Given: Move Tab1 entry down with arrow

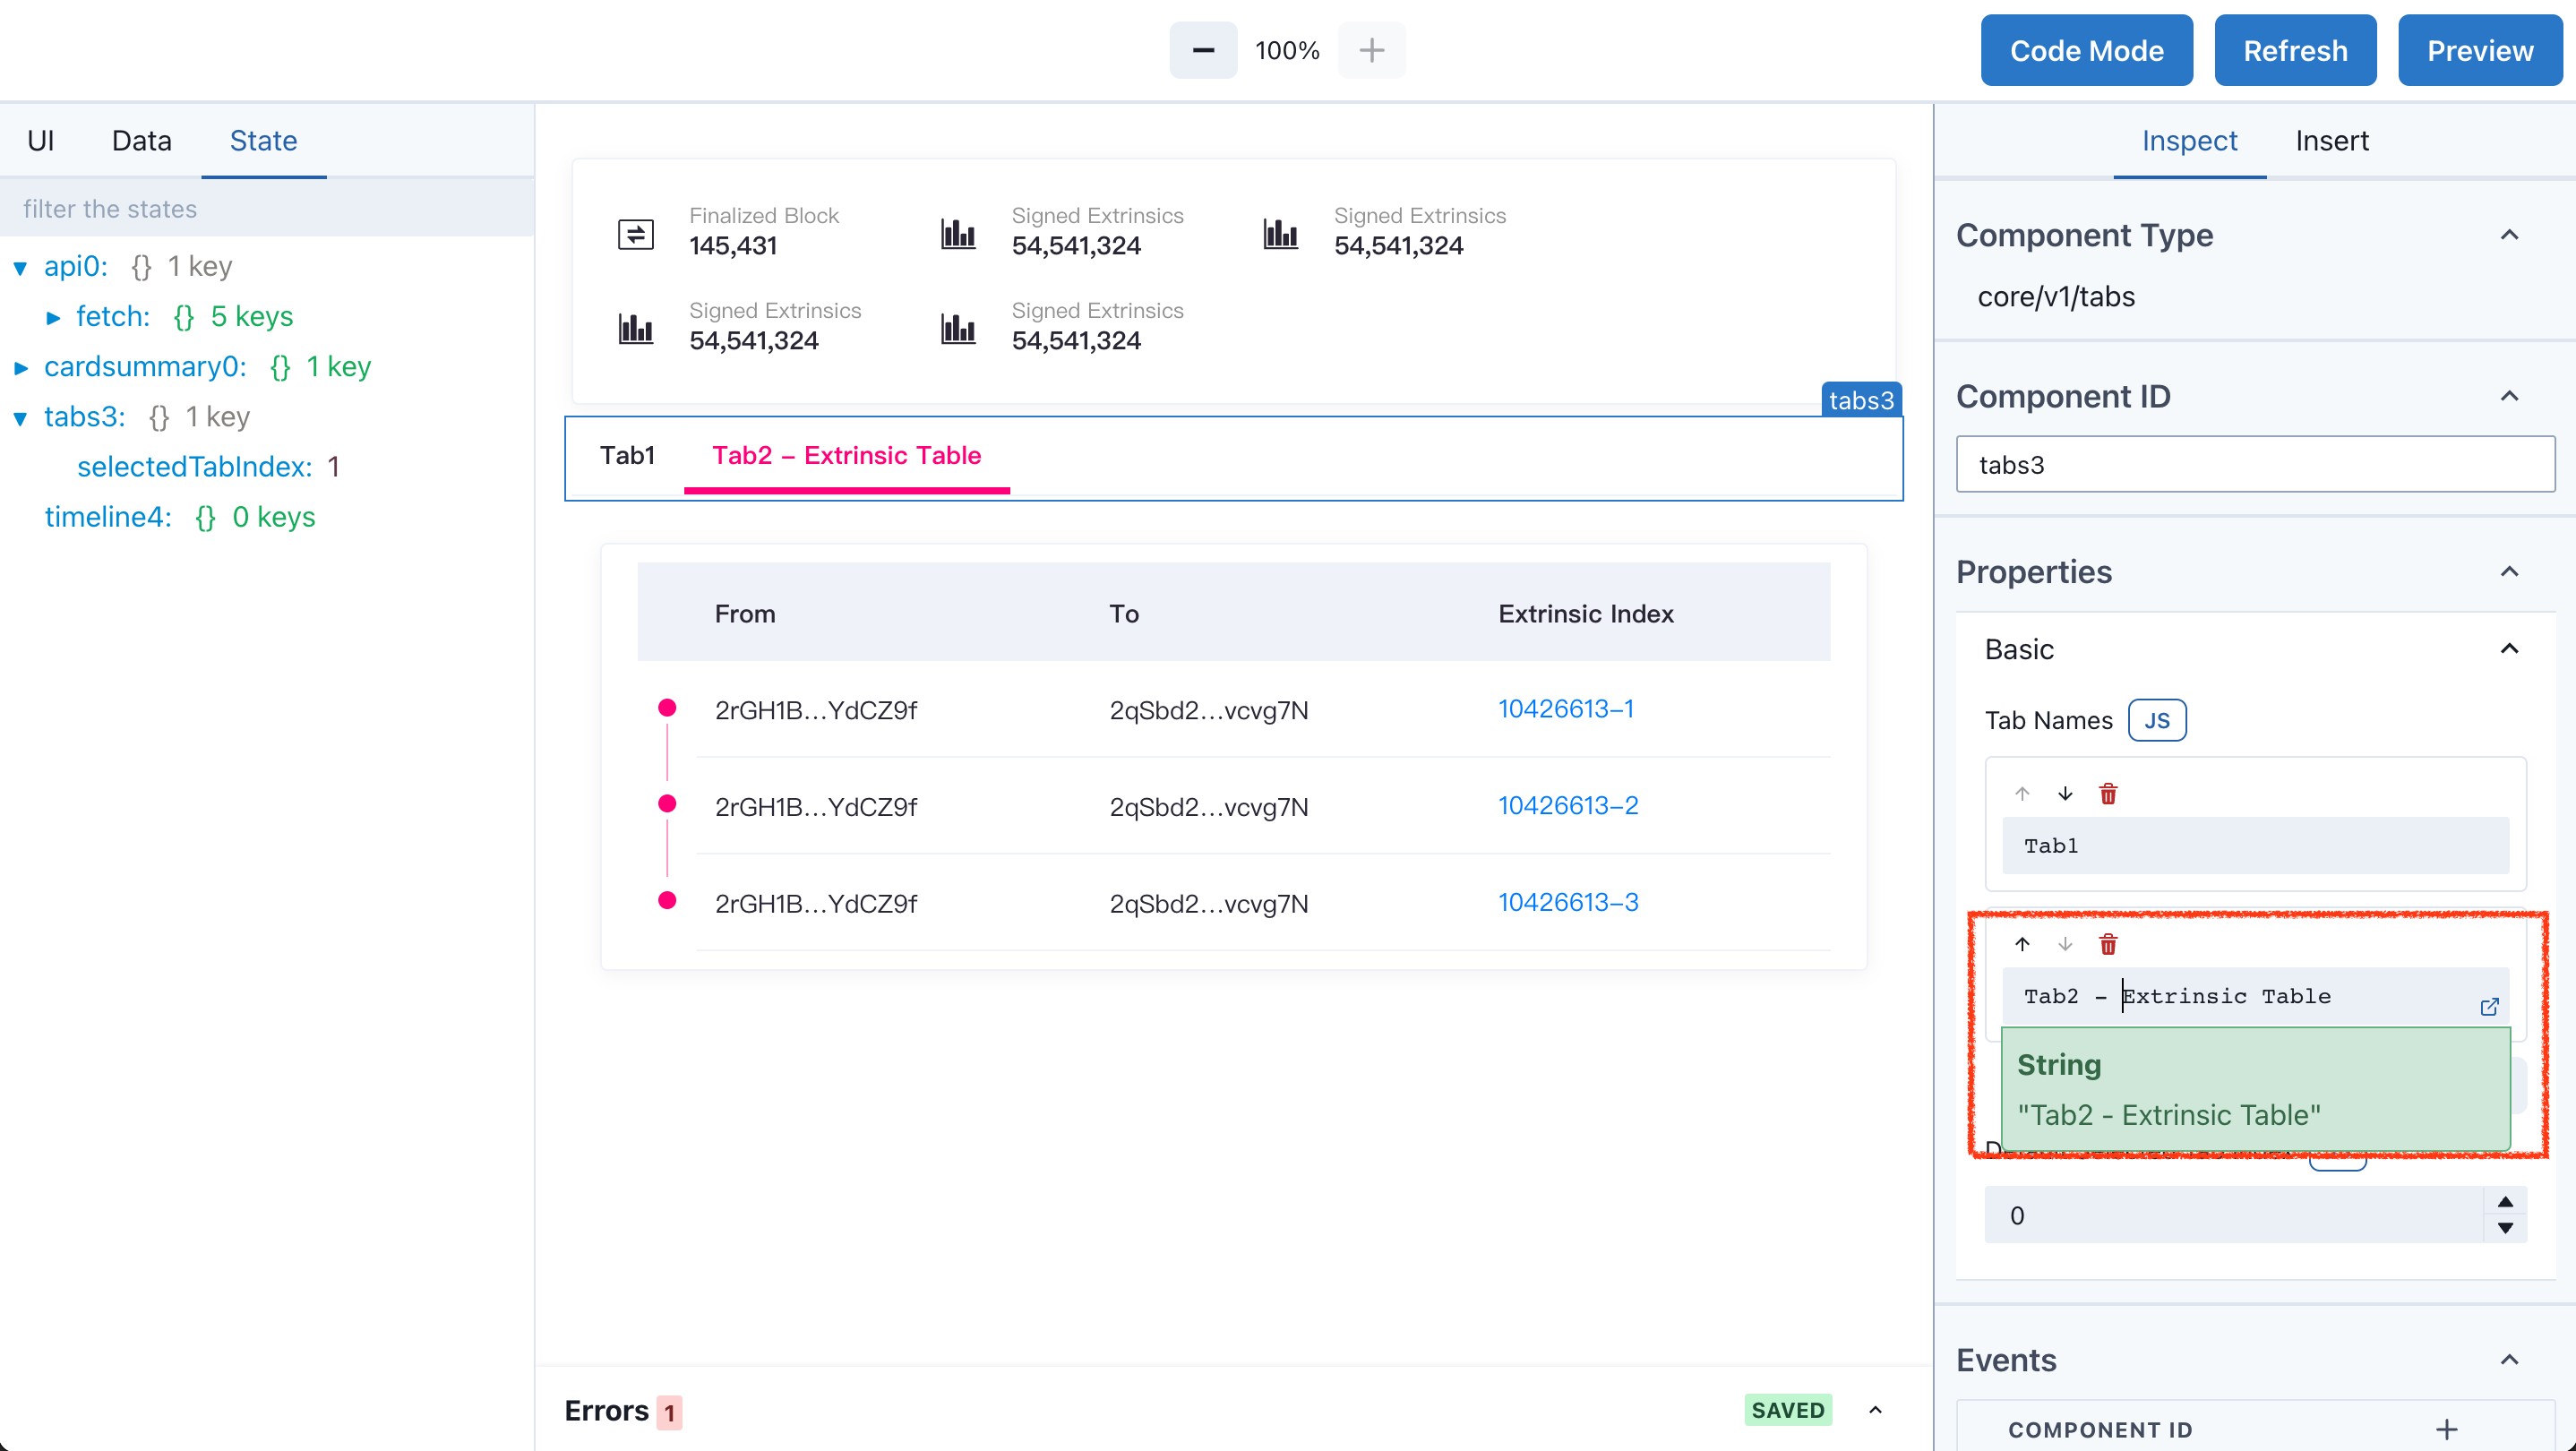Looking at the screenshot, I should [x=2065, y=794].
